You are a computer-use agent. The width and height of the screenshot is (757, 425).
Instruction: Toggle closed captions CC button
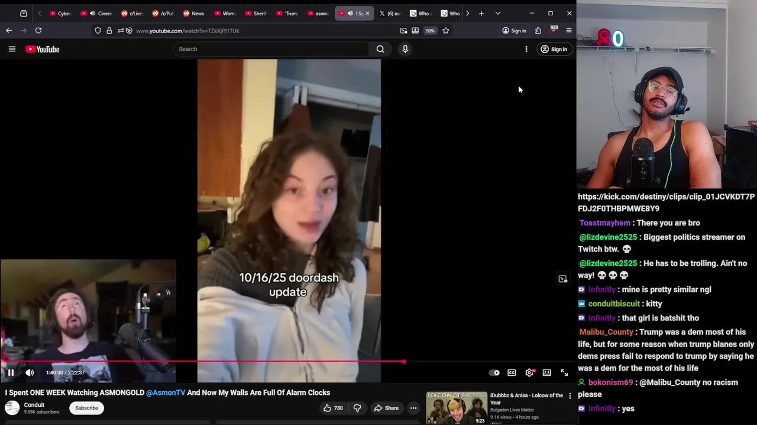click(512, 372)
